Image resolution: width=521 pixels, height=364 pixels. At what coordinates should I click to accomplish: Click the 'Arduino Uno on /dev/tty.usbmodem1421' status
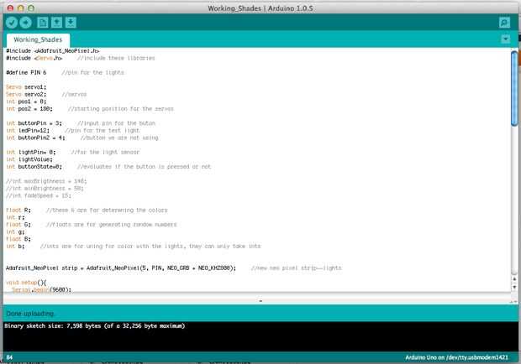click(x=456, y=357)
